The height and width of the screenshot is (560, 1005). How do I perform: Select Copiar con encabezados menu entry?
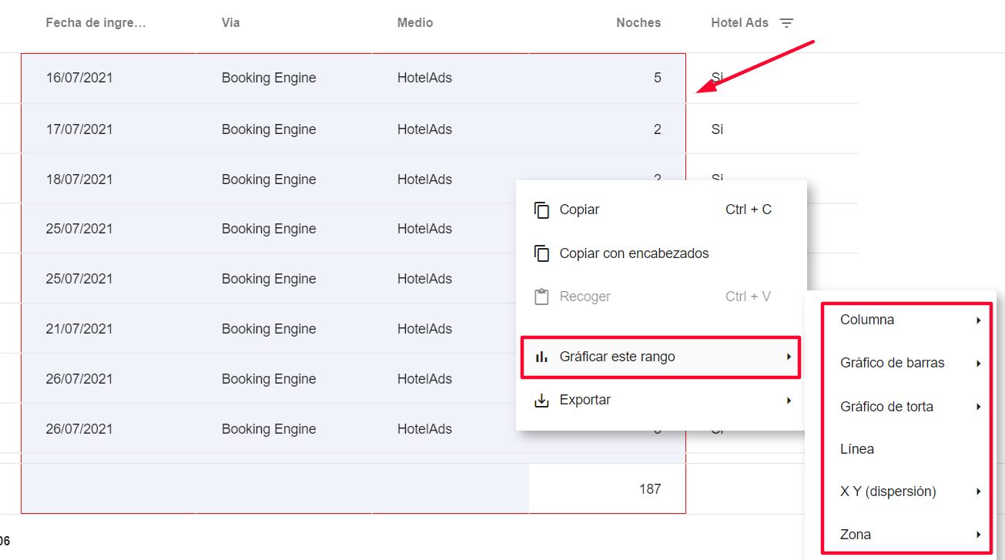pyautogui.click(x=634, y=253)
